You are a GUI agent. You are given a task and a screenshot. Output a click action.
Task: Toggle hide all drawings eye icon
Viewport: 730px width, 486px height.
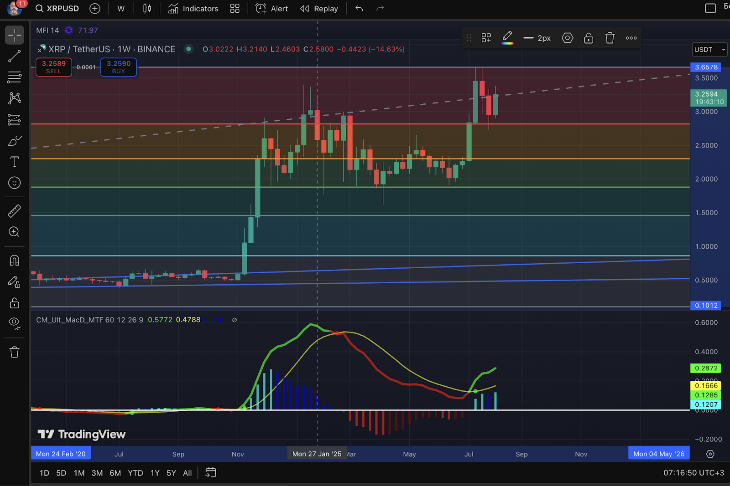pyautogui.click(x=14, y=323)
